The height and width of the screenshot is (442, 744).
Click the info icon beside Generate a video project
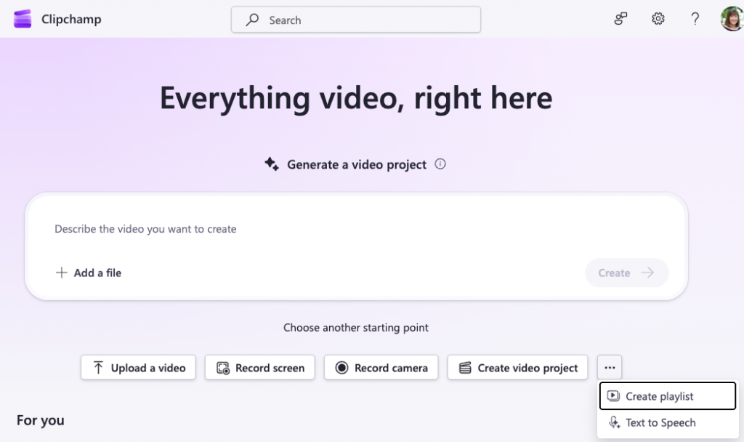pyautogui.click(x=440, y=164)
